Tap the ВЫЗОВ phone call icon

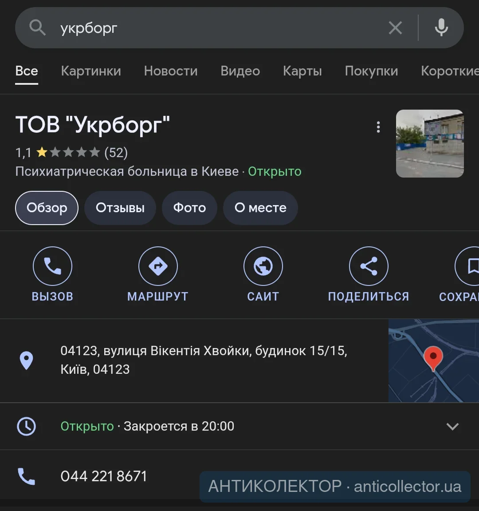point(52,266)
